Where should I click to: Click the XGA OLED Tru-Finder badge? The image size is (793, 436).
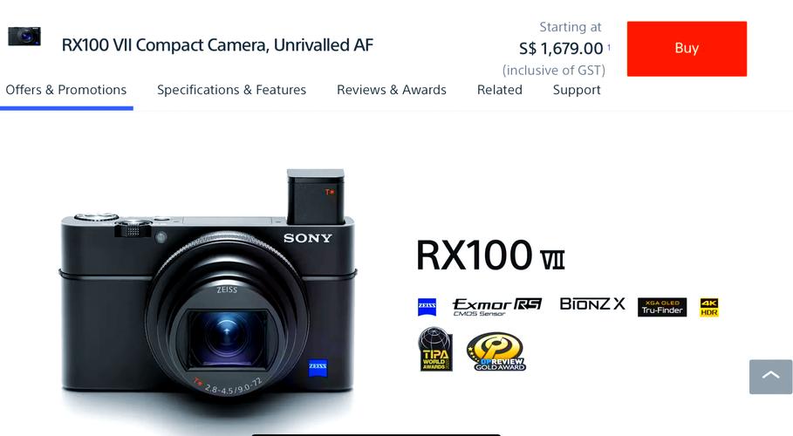pyautogui.click(x=662, y=307)
